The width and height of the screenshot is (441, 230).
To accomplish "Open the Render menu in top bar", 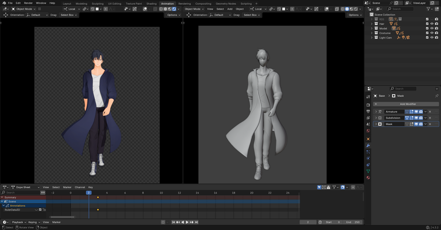I will coord(28,3).
